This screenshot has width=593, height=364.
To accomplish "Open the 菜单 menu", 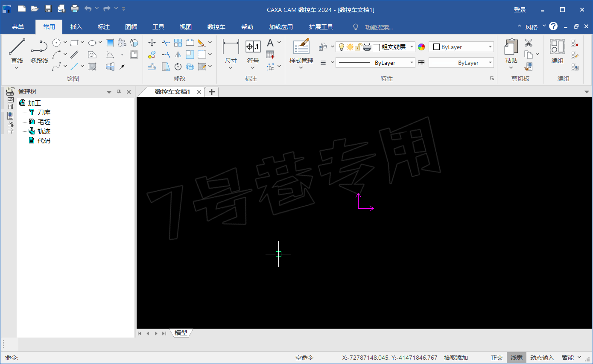I will [x=18, y=27].
